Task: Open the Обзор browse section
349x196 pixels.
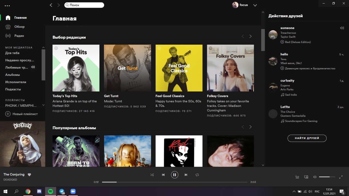Action: 19,27
